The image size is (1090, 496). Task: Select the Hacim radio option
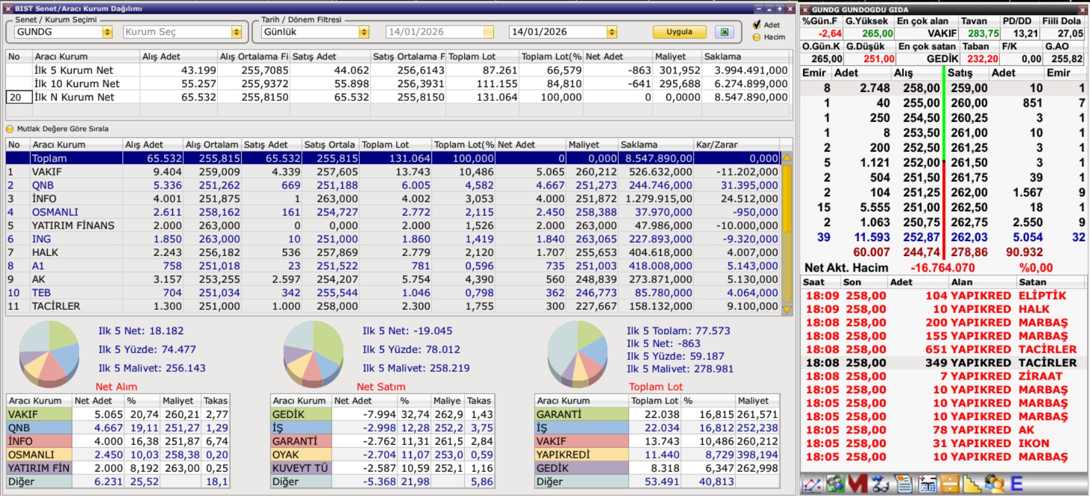pos(757,37)
